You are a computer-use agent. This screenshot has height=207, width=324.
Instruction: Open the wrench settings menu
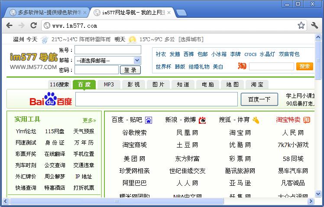(314, 26)
